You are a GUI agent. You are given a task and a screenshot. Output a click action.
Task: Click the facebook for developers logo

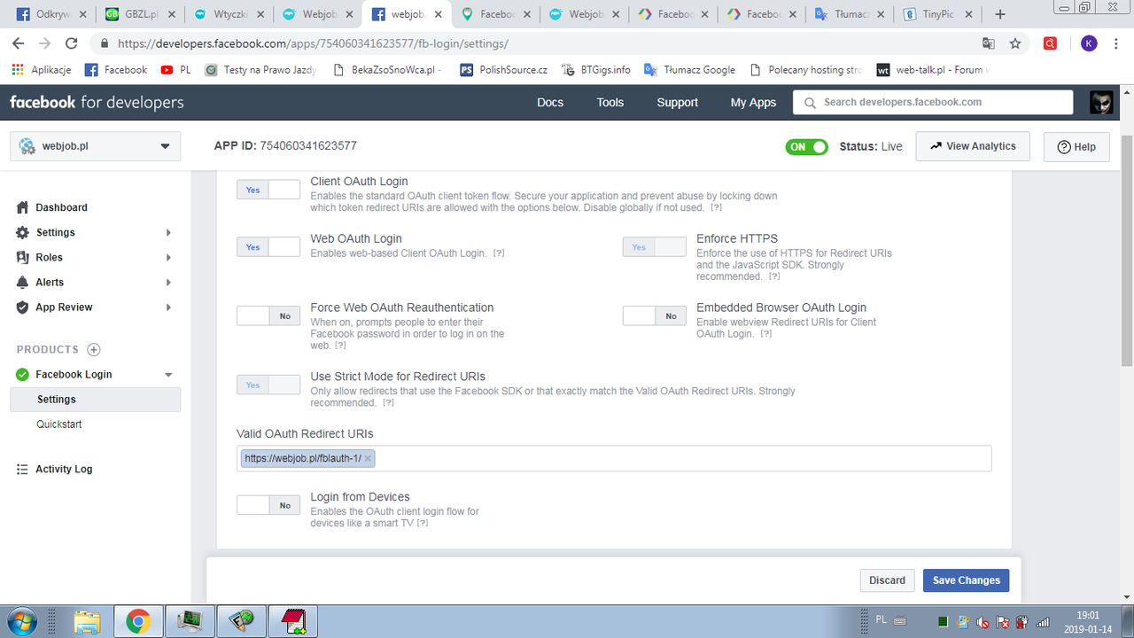[x=97, y=103]
